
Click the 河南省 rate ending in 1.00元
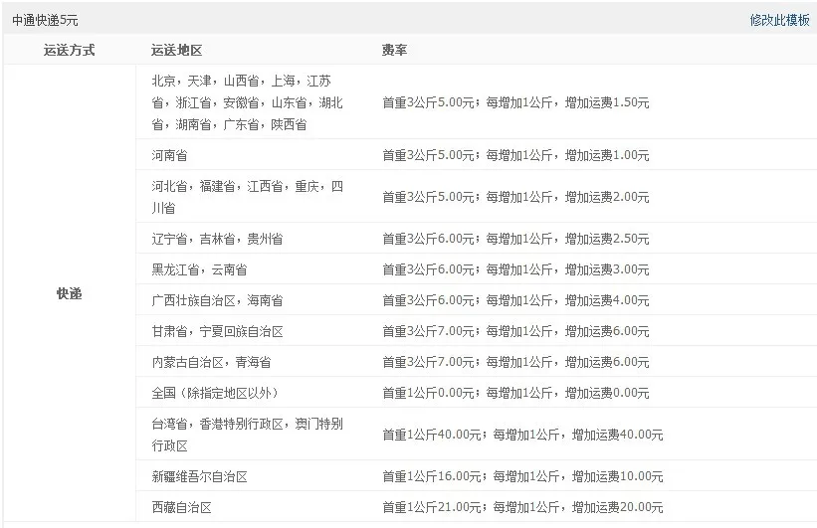tap(515, 155)
